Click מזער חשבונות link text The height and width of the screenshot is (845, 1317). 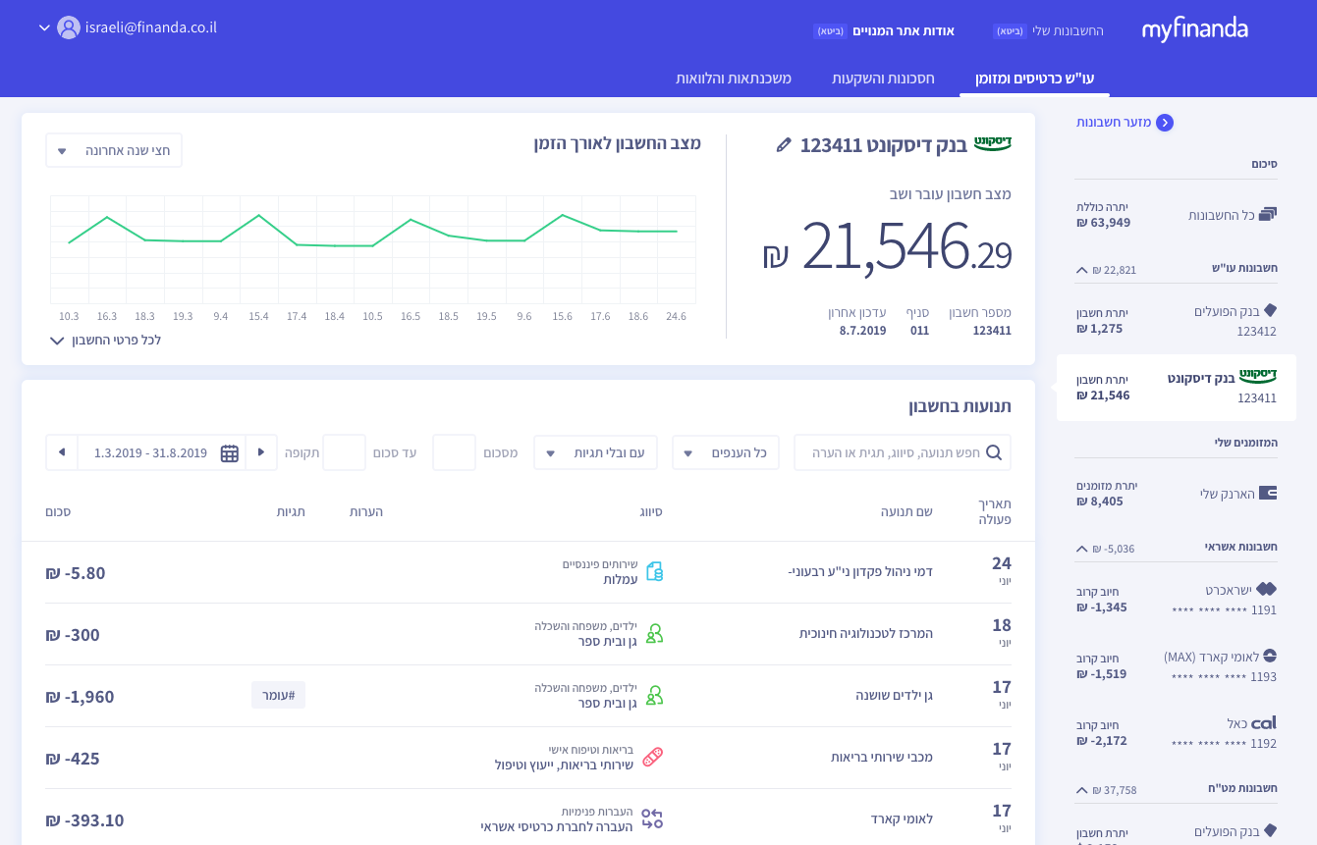pyautogui.click(x=1114, y=123)
